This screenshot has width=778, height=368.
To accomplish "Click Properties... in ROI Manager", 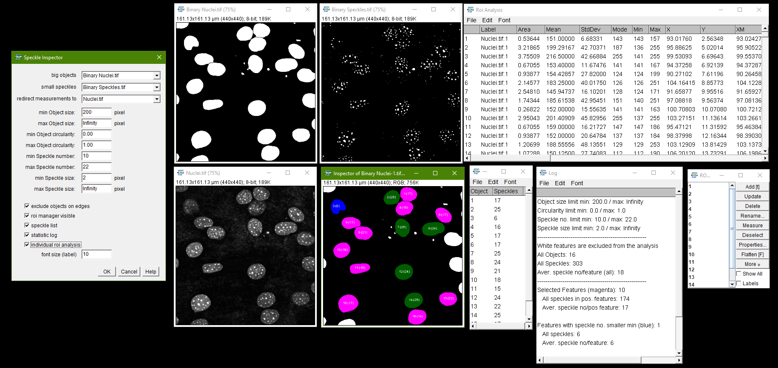I will tap(752, 245).
